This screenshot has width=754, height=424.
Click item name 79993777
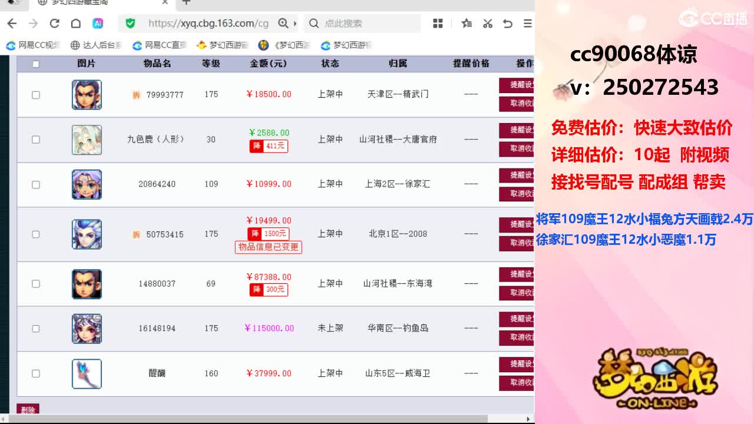[165, 95]
